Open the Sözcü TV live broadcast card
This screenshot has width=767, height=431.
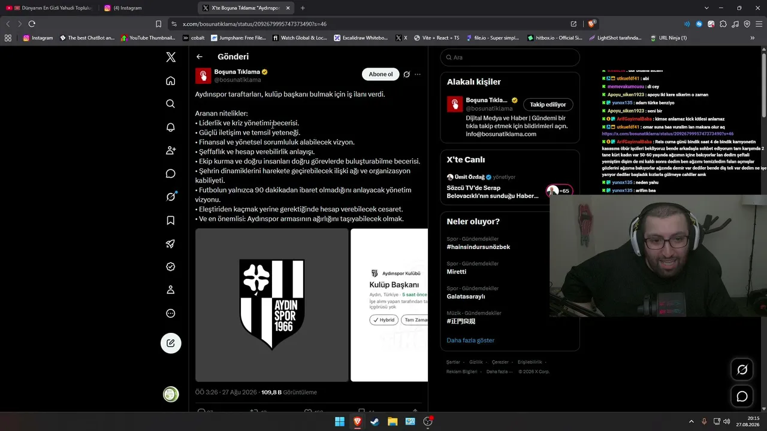tap(510, 187)
